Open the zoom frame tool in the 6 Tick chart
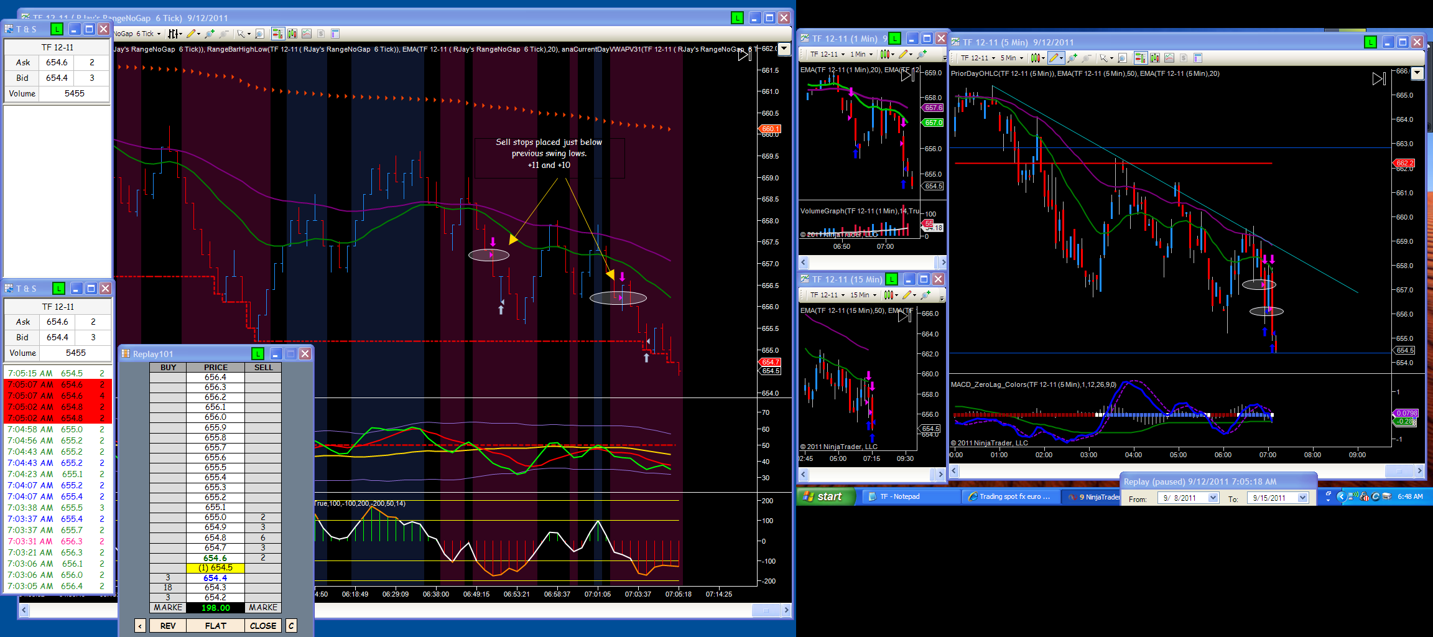Screen dimensions: 1433x637 [x=260, y=34]
